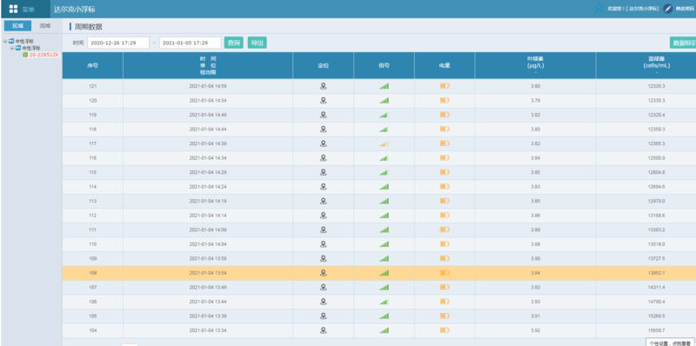696x346 pixels.
Task: Click the timestamp 2021-01-04 13:34
Action: point(208,330)
